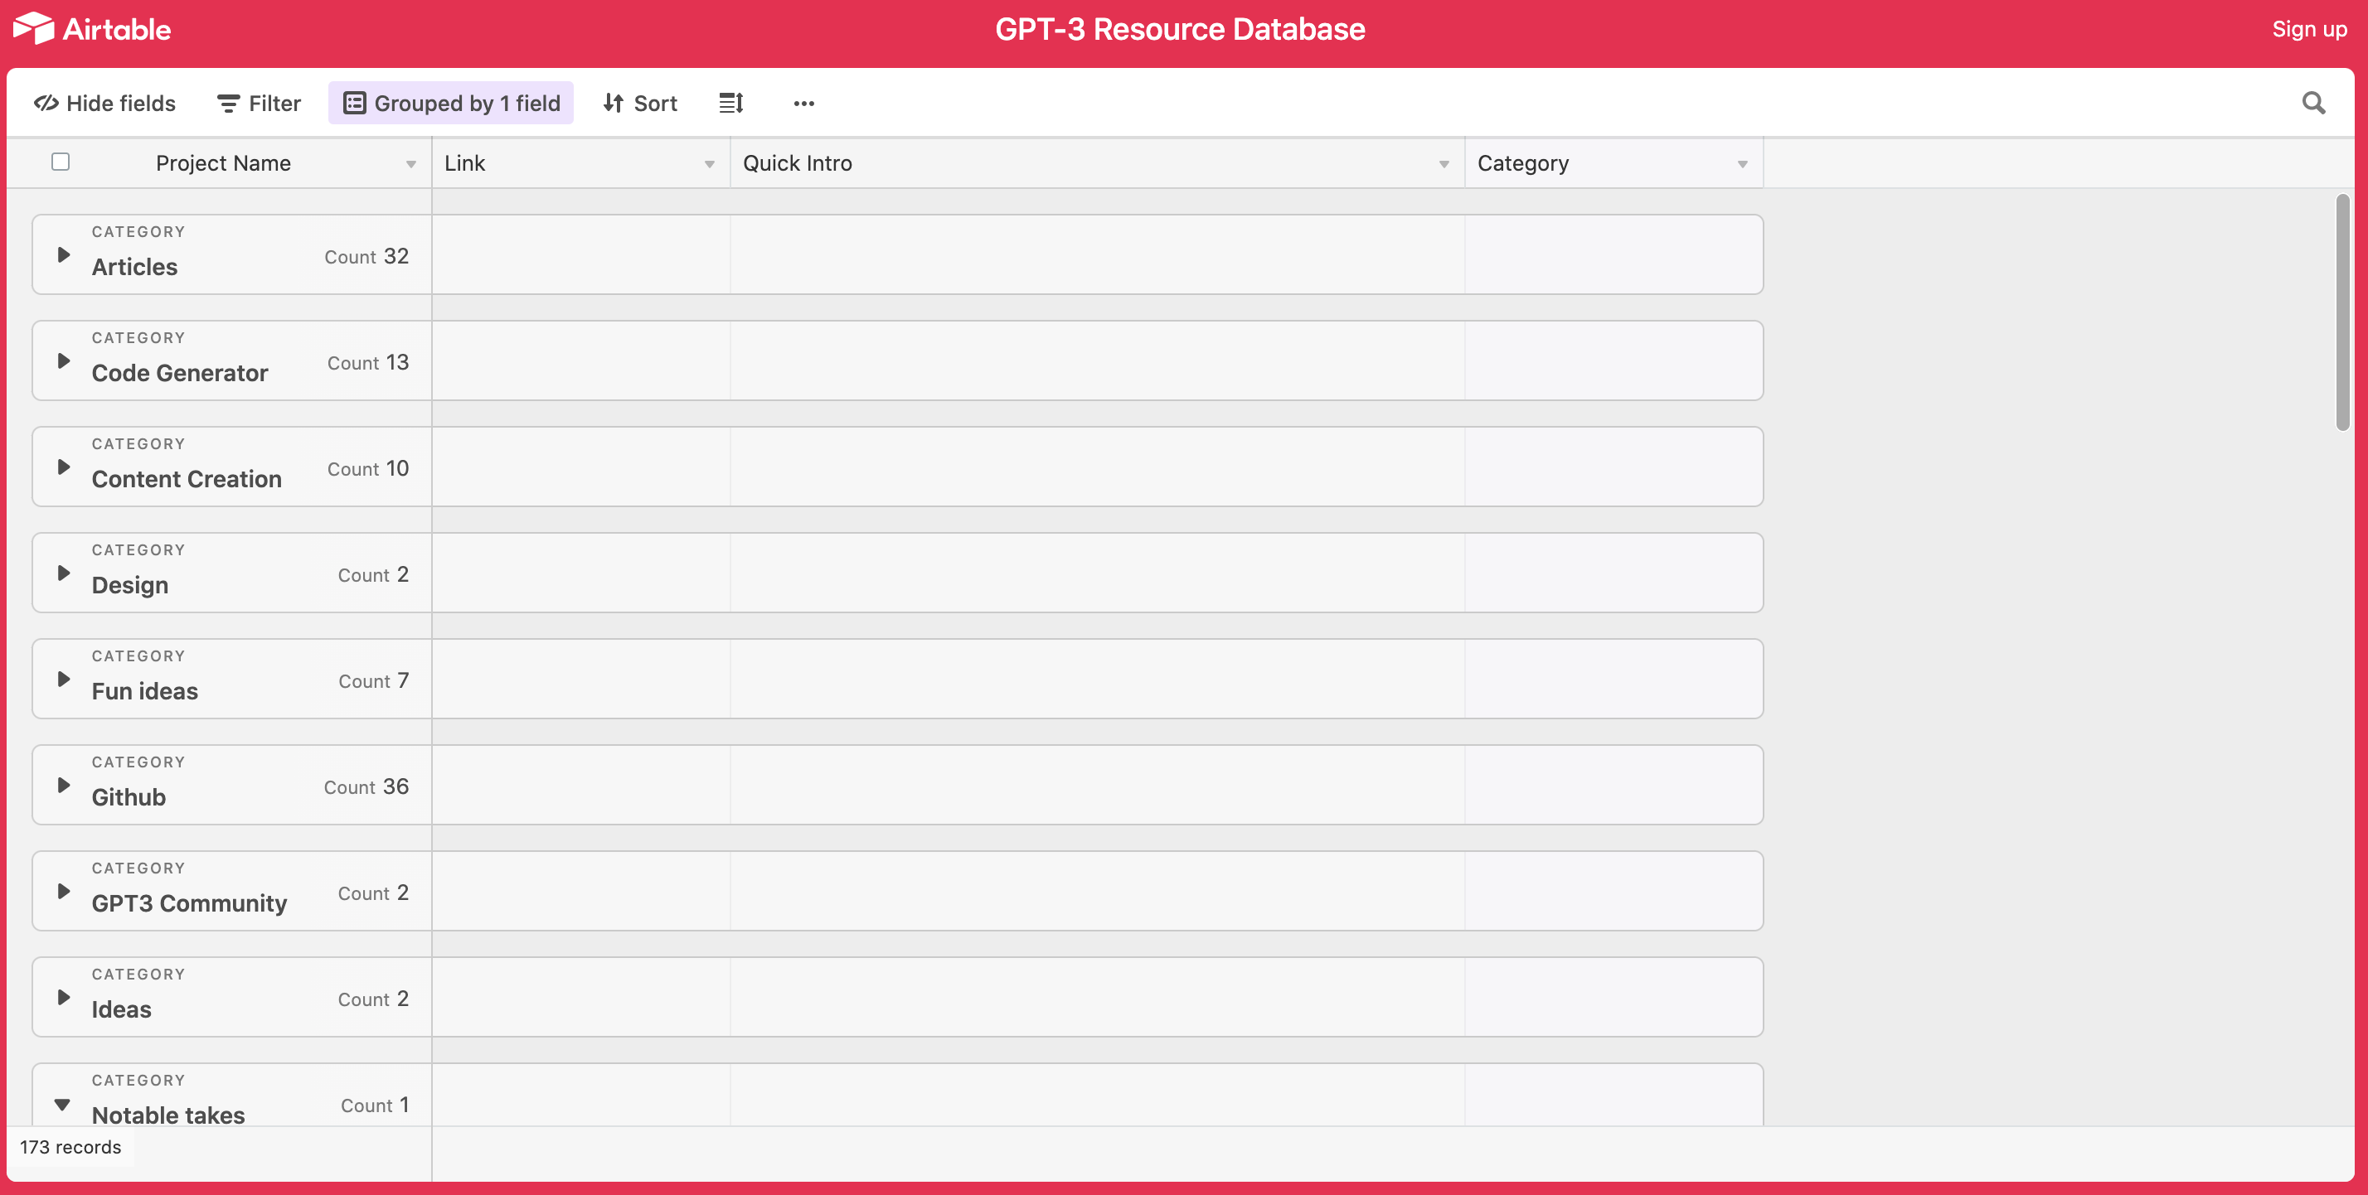Click the 173 records summary text
Viewport: 2368px width, 1195px height.
tap(70, 1147)
